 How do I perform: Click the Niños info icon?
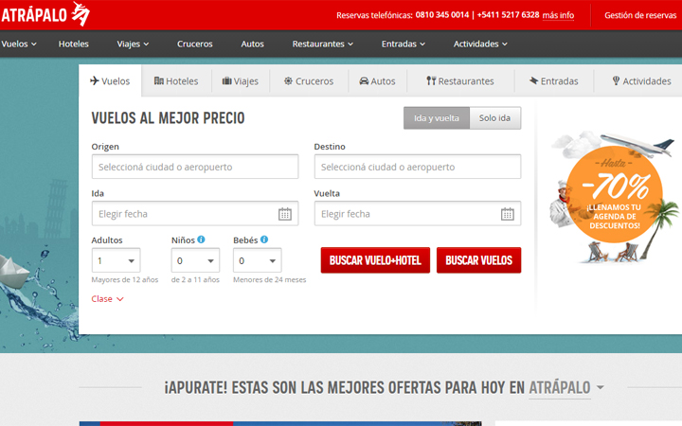pos(201,240)
